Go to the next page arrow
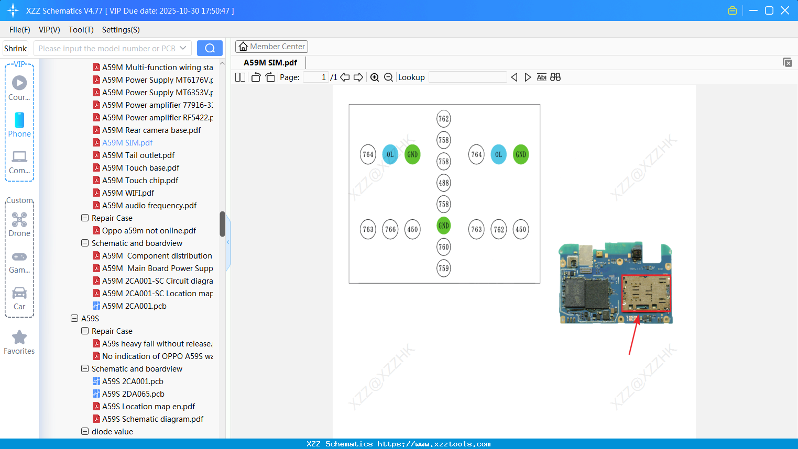Viewport: 798px width, 449px height. (358, 77)
